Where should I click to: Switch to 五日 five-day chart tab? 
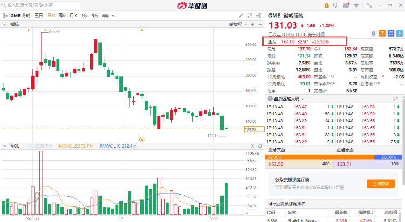click(x=38, y=16)
